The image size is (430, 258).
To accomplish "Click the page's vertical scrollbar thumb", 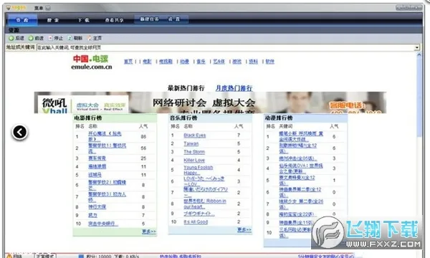I will coord(419,97).
